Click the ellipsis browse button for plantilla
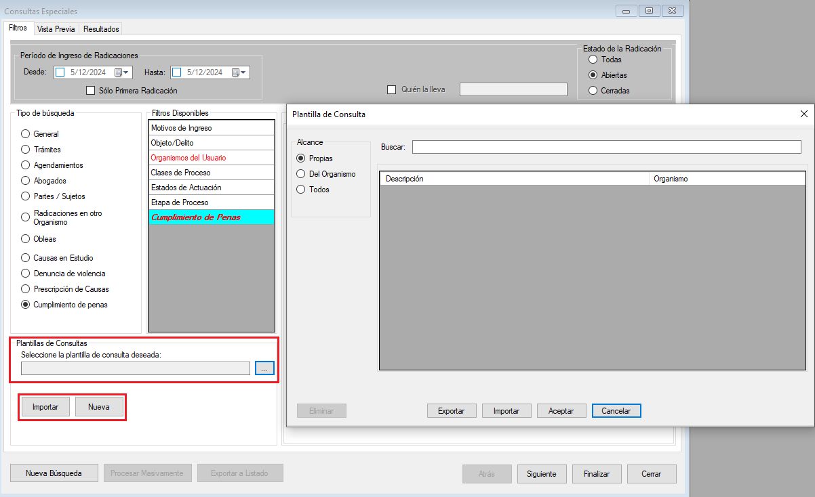This screenshot has height=497, width=815. tap(264, 368)
